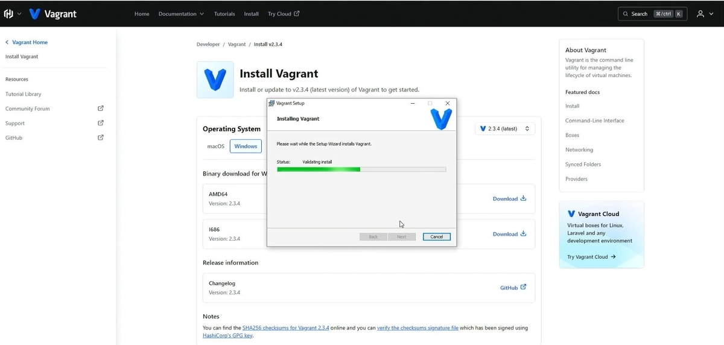Open Command-Line Interface featured doc
This screenshot has width=724, height=345.
point(595,121)
